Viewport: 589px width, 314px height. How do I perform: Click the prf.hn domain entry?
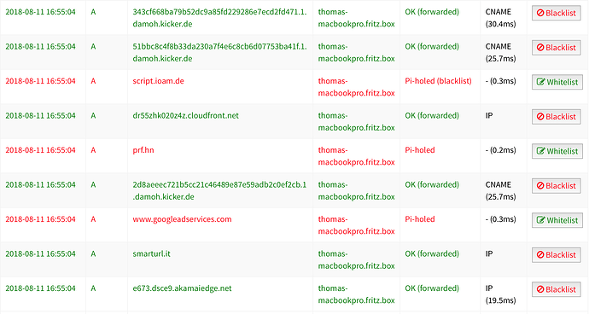pos(143,150)
